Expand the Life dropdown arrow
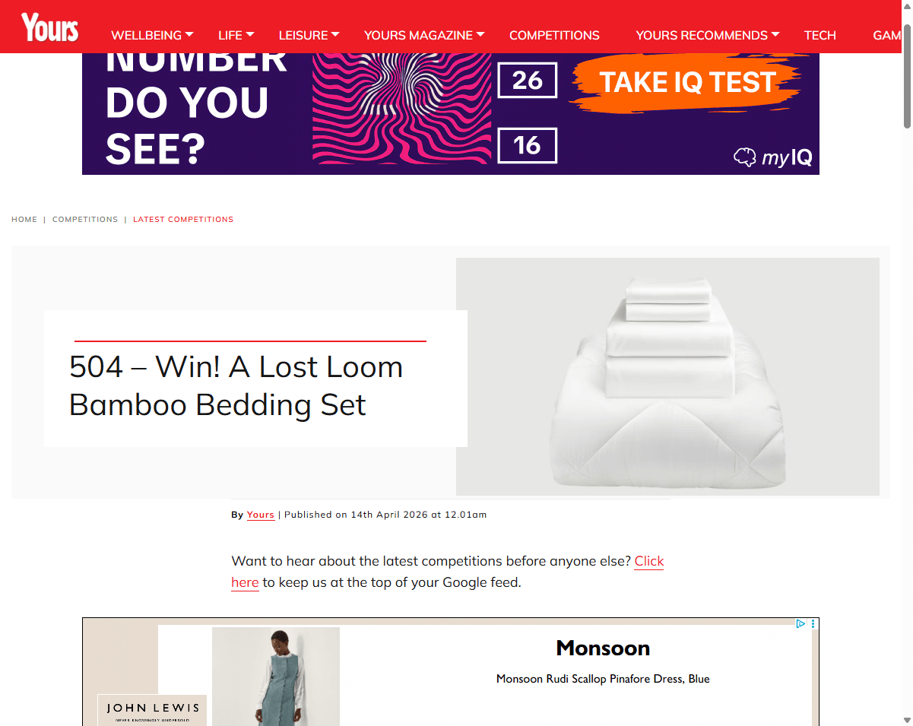 [x=250, y=34]
